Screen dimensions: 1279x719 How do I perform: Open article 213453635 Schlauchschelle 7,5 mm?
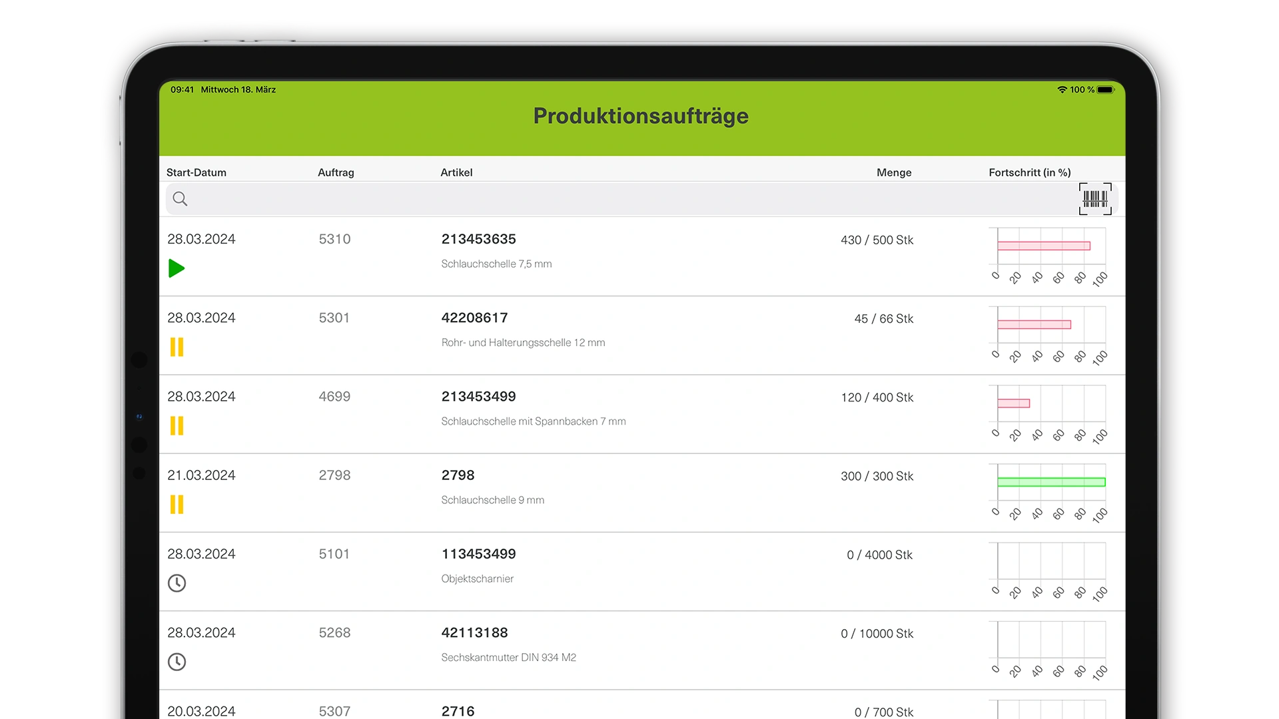click(x=479, y=239)
